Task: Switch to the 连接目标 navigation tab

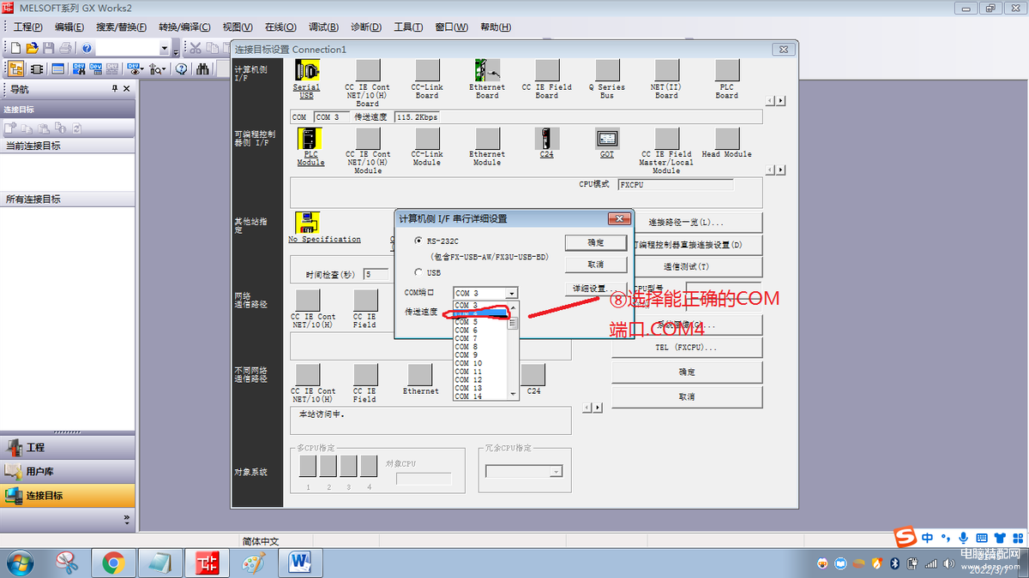Action: [x=68, y=495]
